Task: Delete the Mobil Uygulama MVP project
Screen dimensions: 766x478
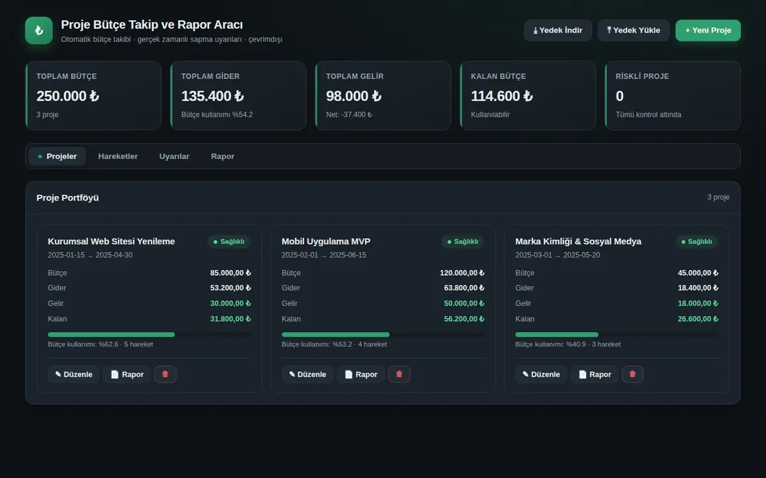Action: 399,374
